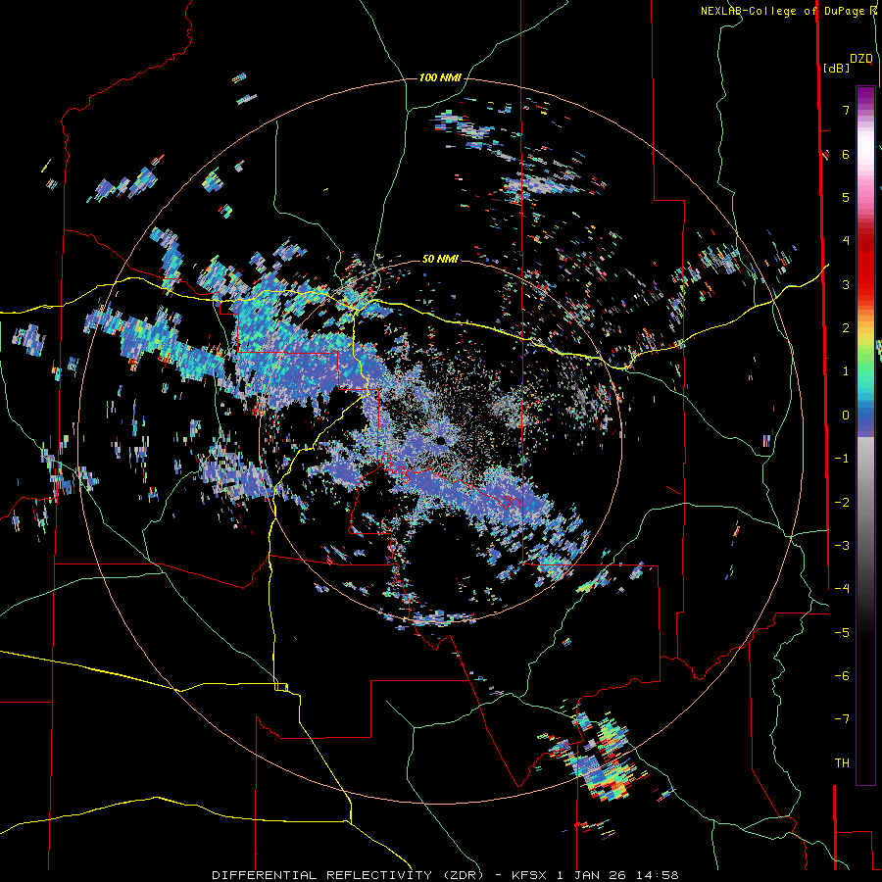882x882 pixels.
Task: Click the DZD label above the color scale
Action: [x=861, y=59]
